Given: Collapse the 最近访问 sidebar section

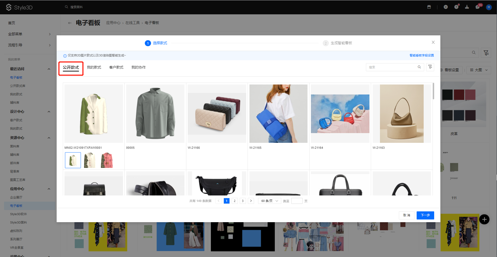Looking at the screenshot, I should pyautogui.click(x=49, y=69).
